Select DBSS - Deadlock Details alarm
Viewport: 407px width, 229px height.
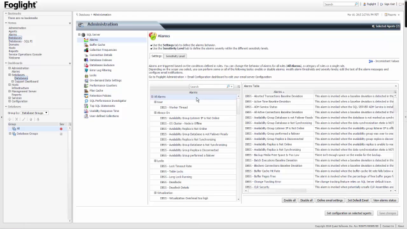pos(174,188)
